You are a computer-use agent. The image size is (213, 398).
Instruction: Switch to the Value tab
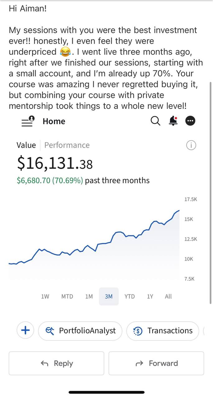(x=26, y=145)
